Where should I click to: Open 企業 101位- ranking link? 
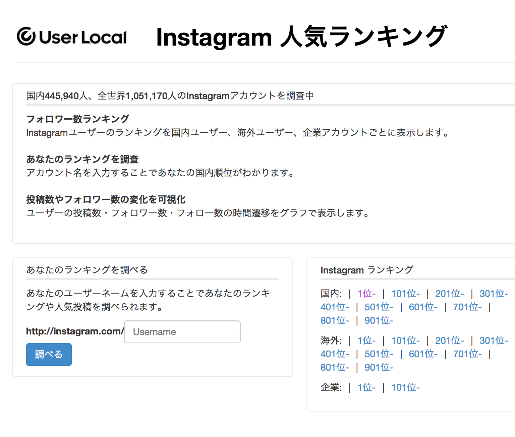[406, 387]
